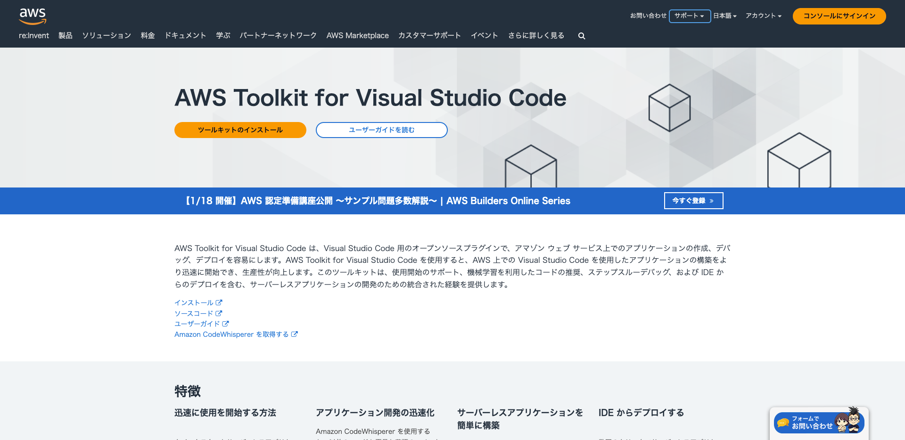This screenshot has height=440, width=905.
Task: Click the ユーザーガイドを読む button
Action: coord(381,130)
